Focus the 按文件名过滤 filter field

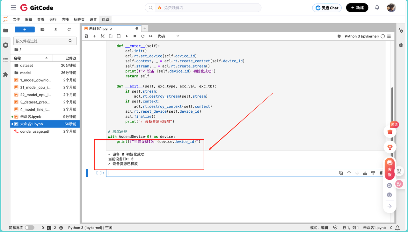[x=45, y=41]
